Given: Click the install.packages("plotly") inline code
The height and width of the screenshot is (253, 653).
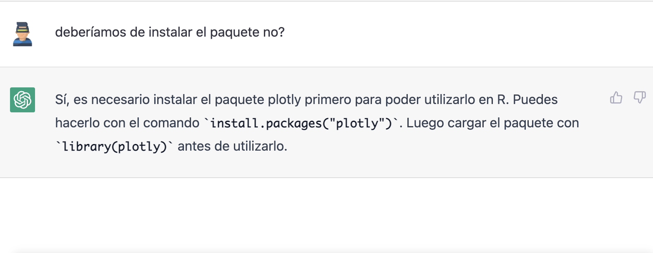Looking at the screenshot, I should 302,124.
